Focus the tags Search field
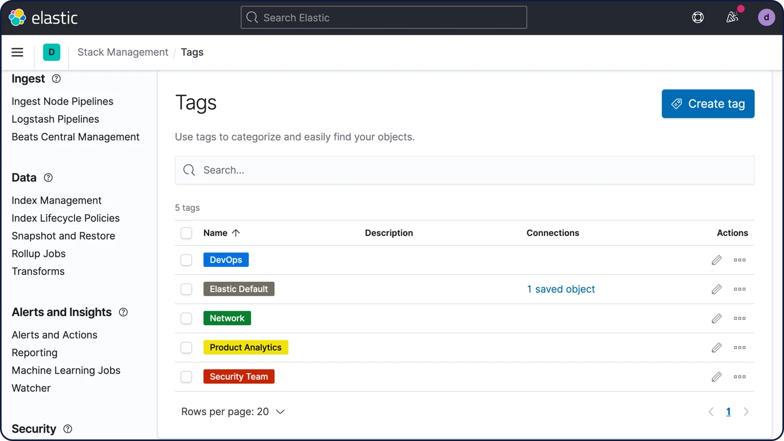The image size is (784, 441). 464,170
